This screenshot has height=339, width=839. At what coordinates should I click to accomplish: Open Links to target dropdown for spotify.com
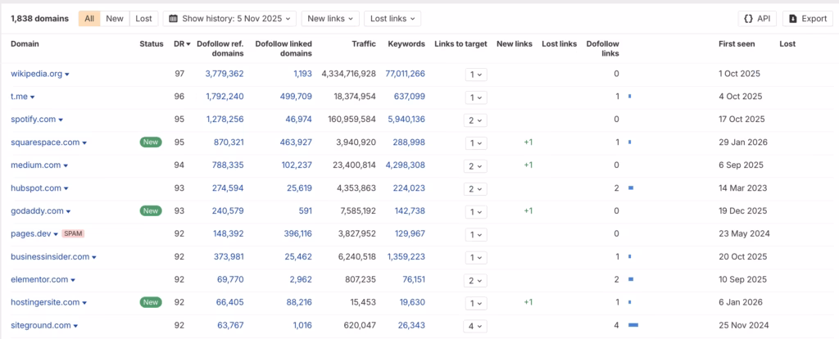coord(475,120)
